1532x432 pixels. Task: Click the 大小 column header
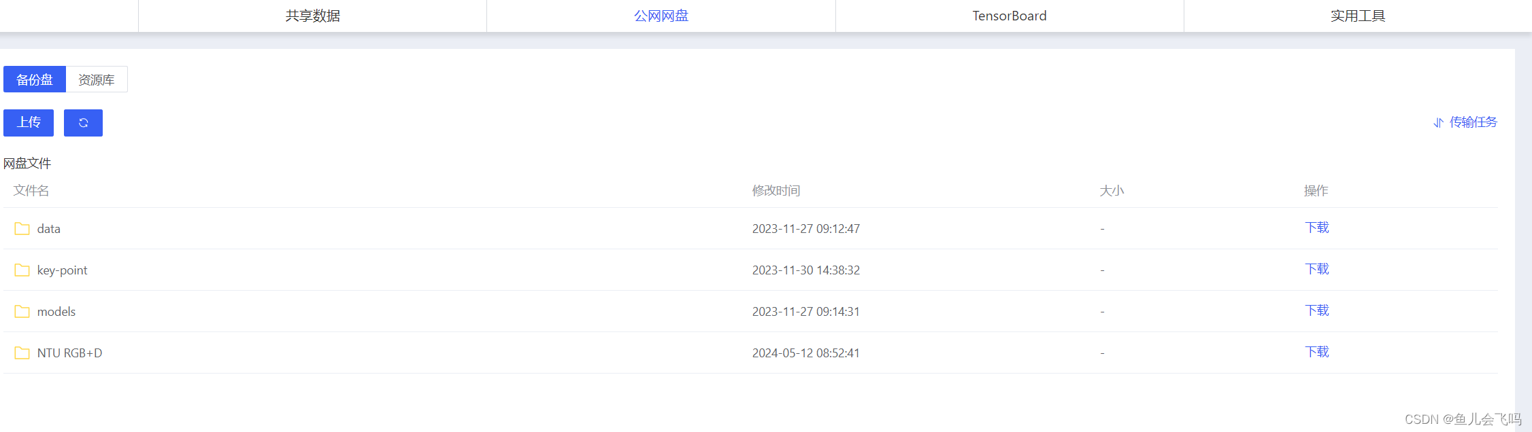pos(1112,191)
